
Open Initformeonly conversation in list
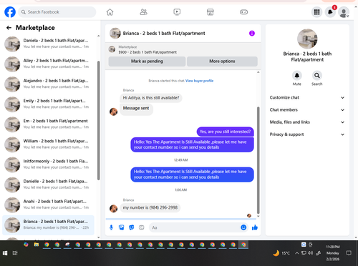point(48,164)
